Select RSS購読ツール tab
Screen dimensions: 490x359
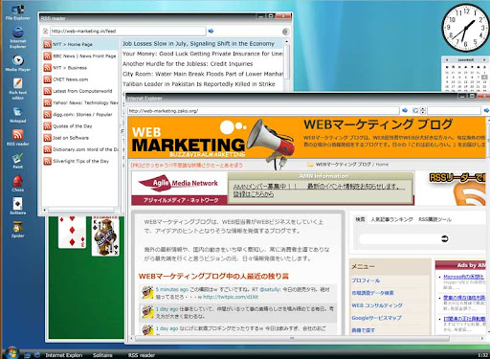pos(434,219)
